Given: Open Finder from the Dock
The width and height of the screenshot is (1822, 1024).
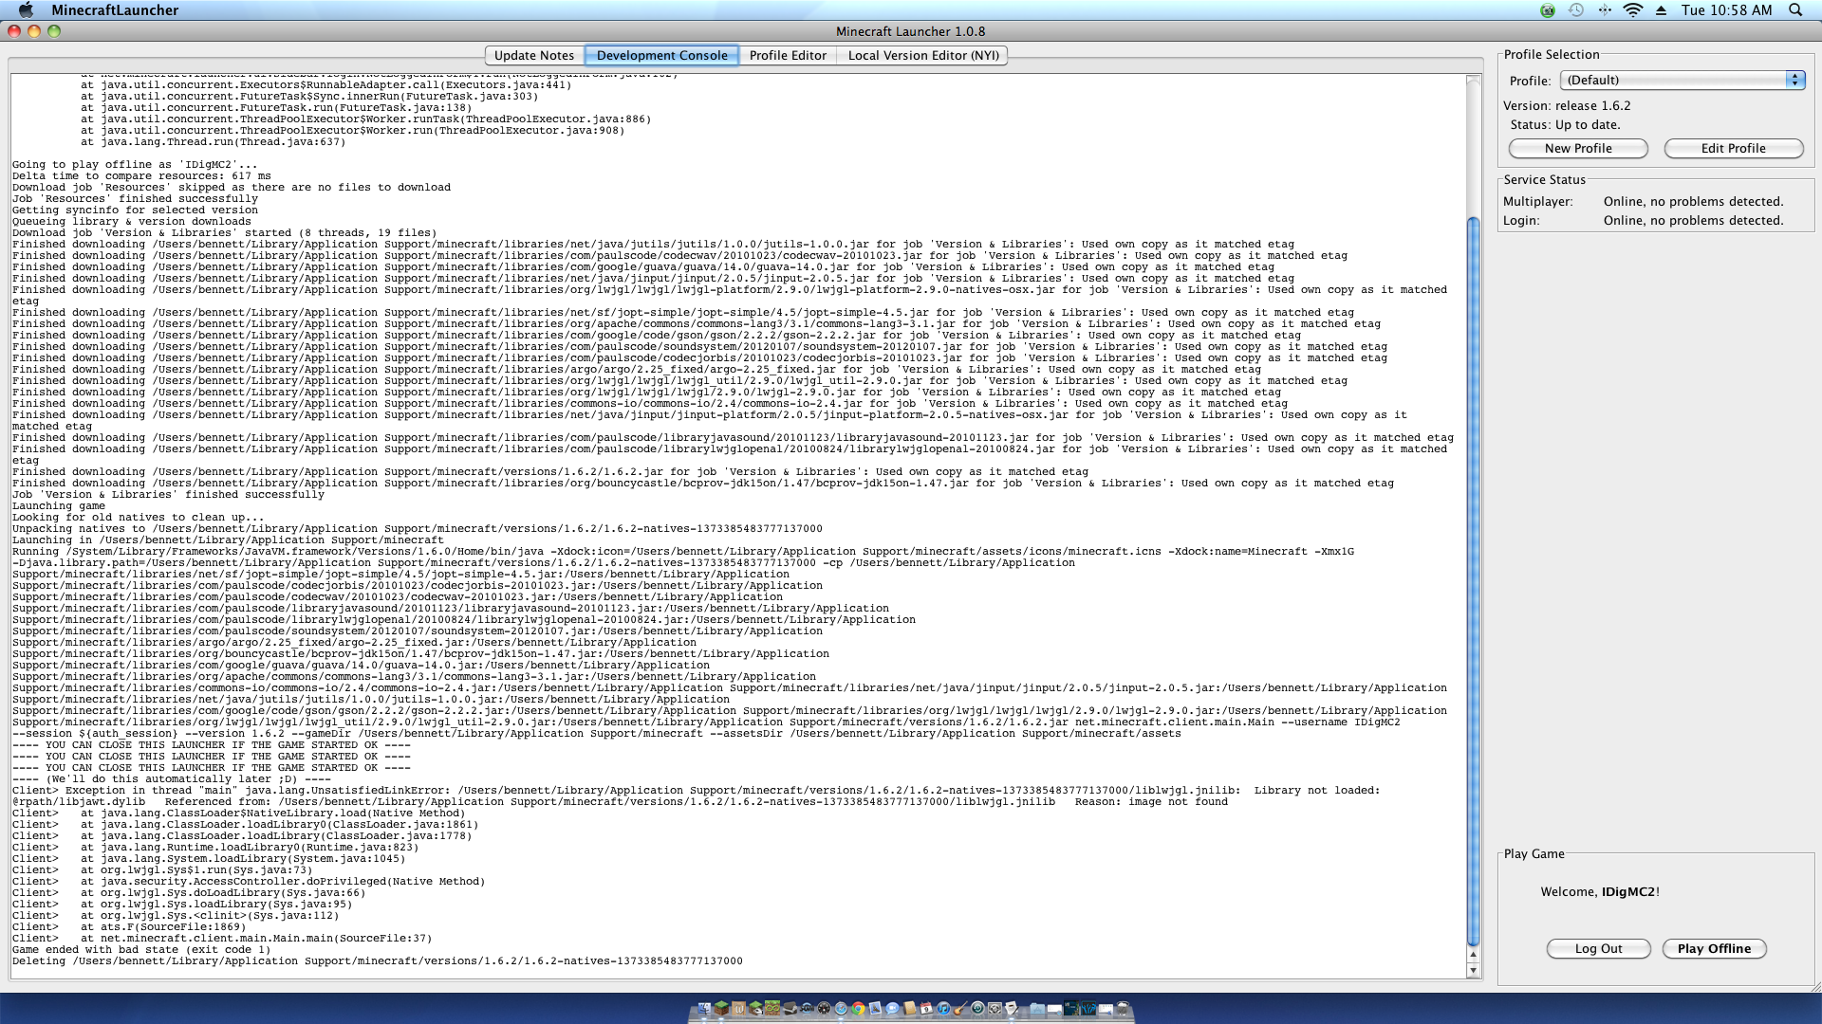Looking at the screenshot, I should coord(704,1008).
